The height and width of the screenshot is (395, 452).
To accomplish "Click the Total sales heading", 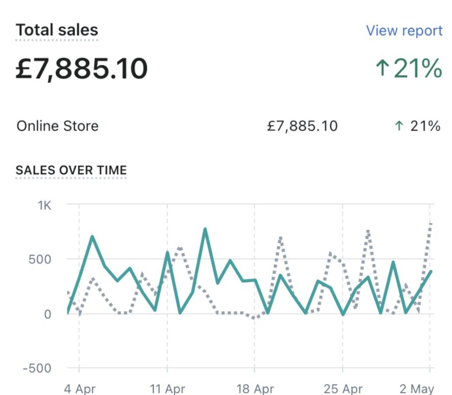I will click(x=57, y=30).
